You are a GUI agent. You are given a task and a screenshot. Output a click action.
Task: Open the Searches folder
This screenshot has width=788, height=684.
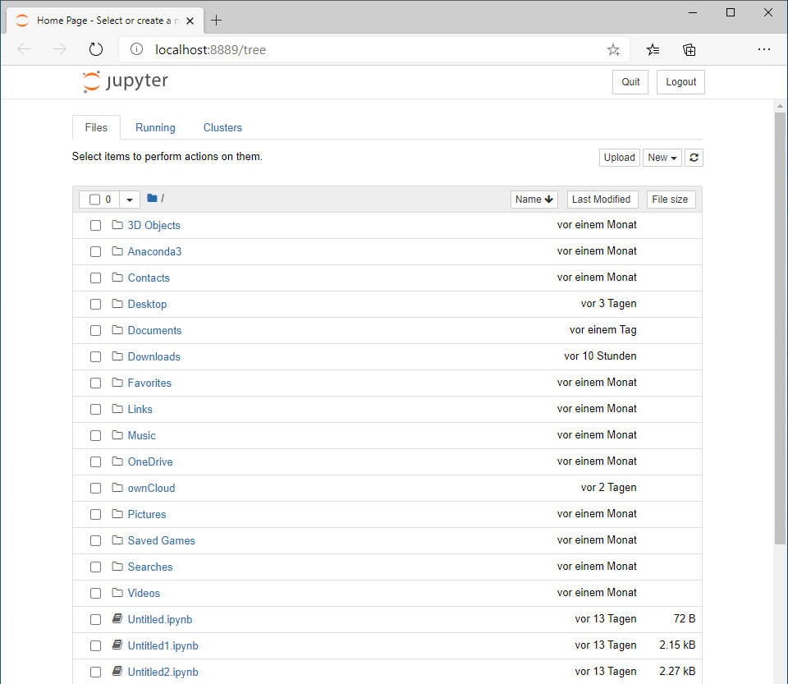tap(149, 567)
